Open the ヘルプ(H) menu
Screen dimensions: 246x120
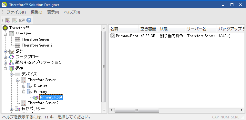[x=72, y=12]
